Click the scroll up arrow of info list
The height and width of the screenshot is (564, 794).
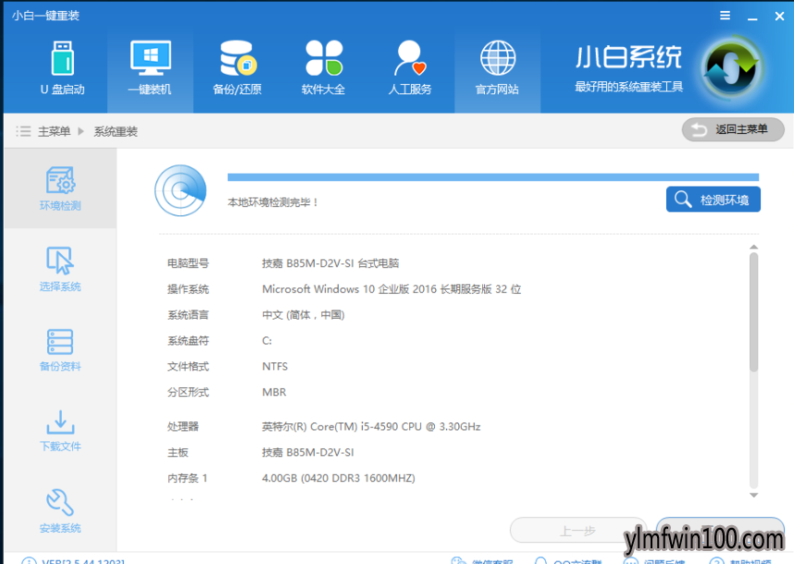point(753,247)
